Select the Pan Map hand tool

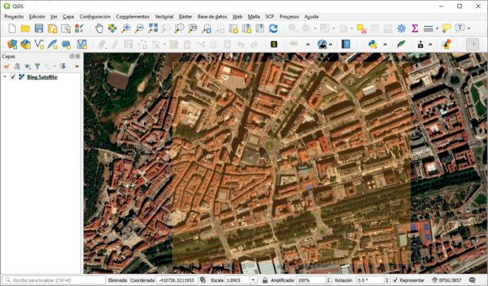click(x=99, y=29)
